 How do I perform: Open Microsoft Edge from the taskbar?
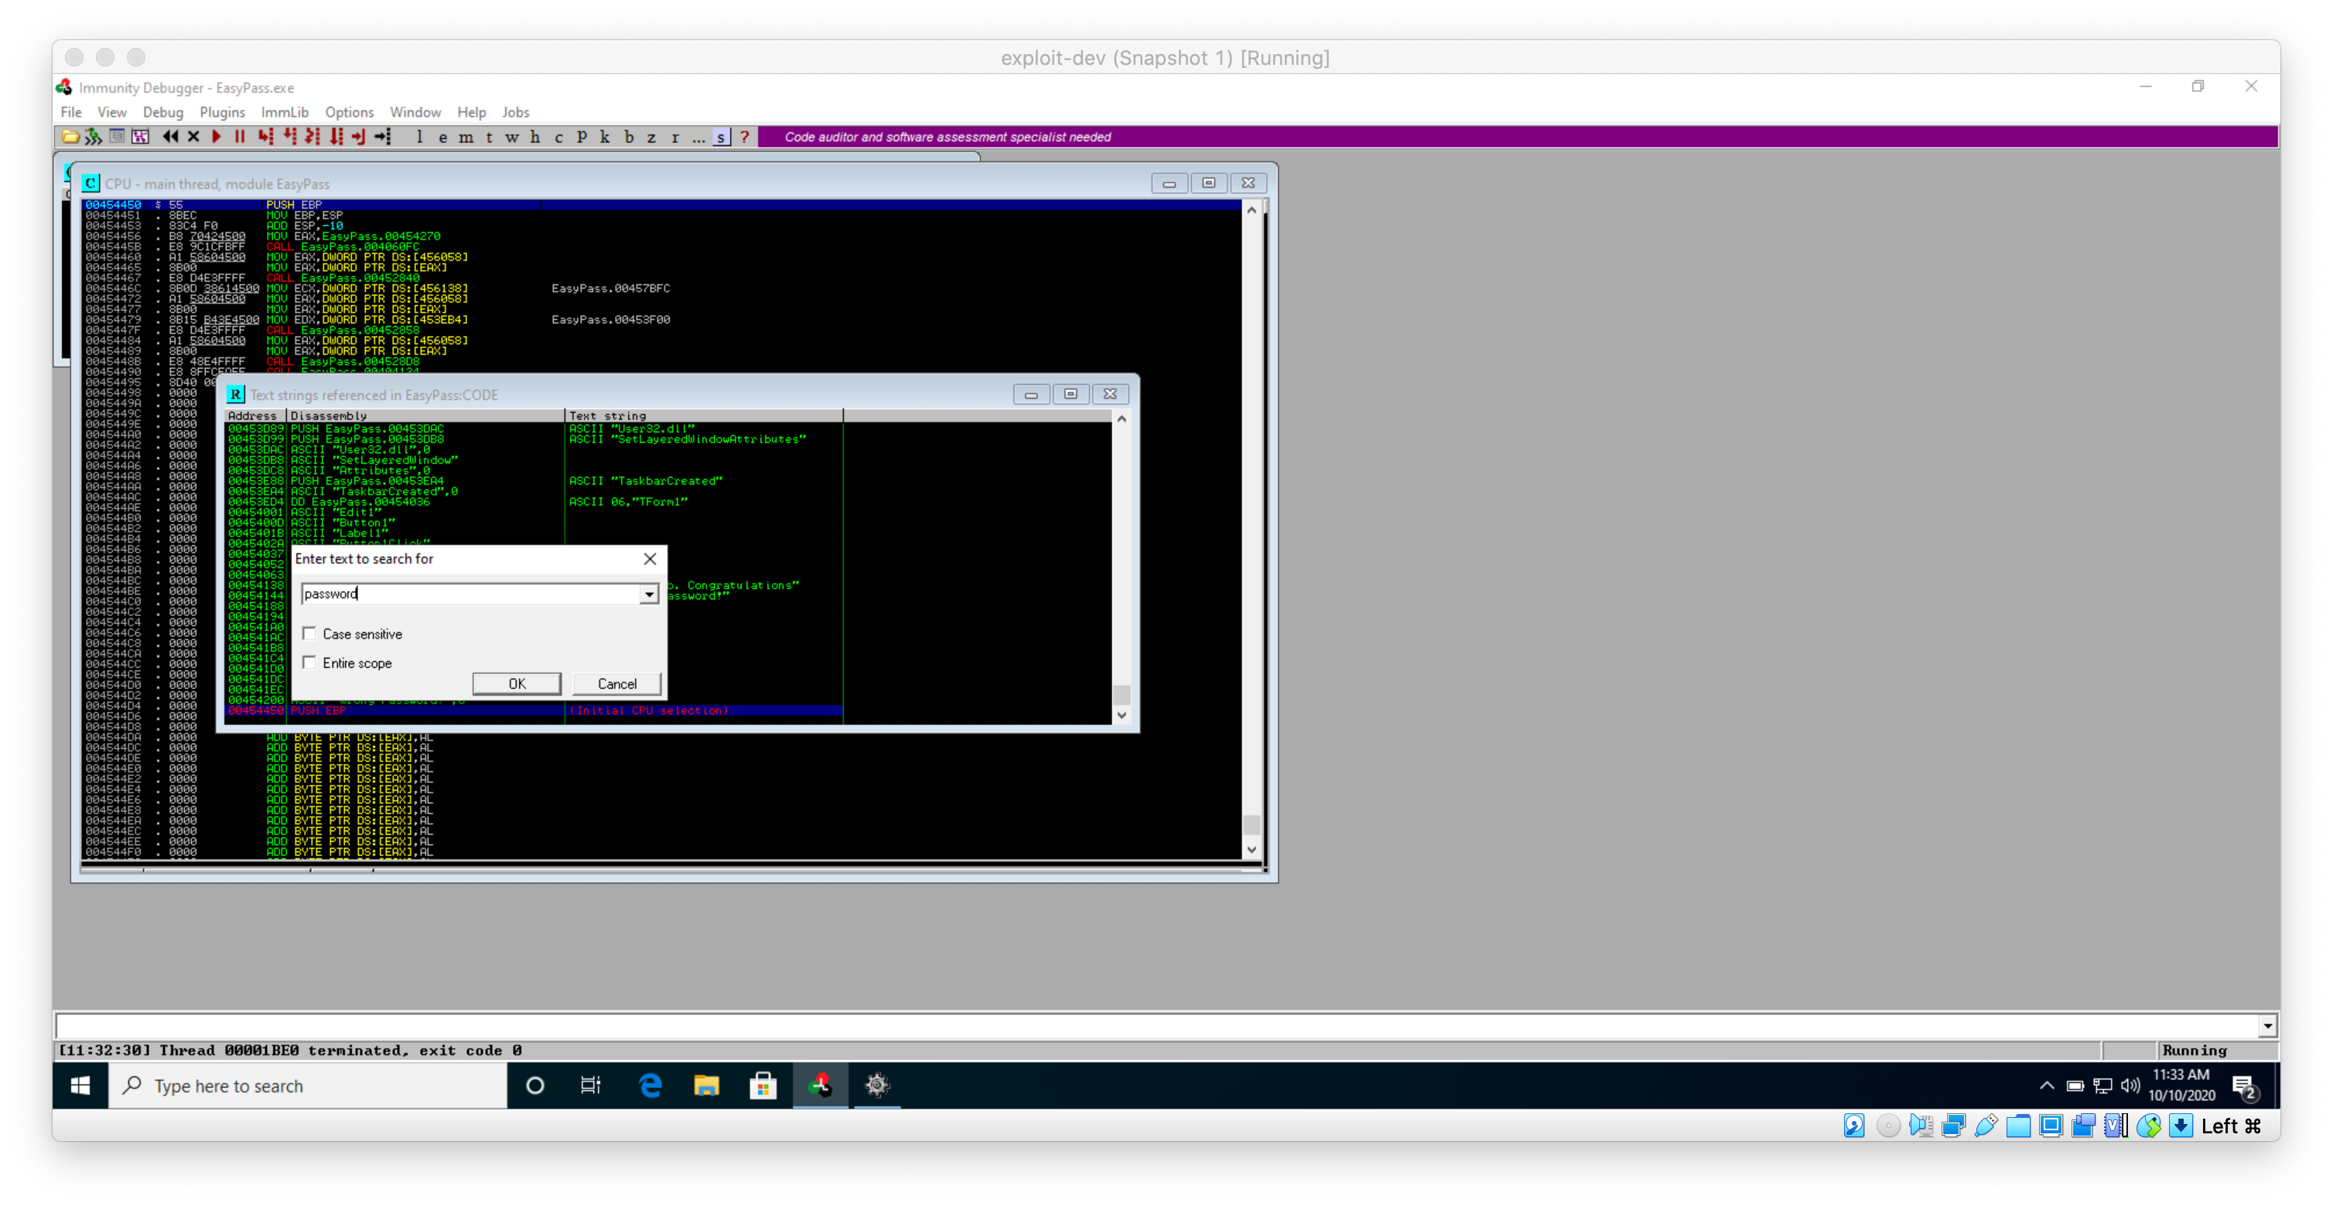click(x=649, y=1085)
